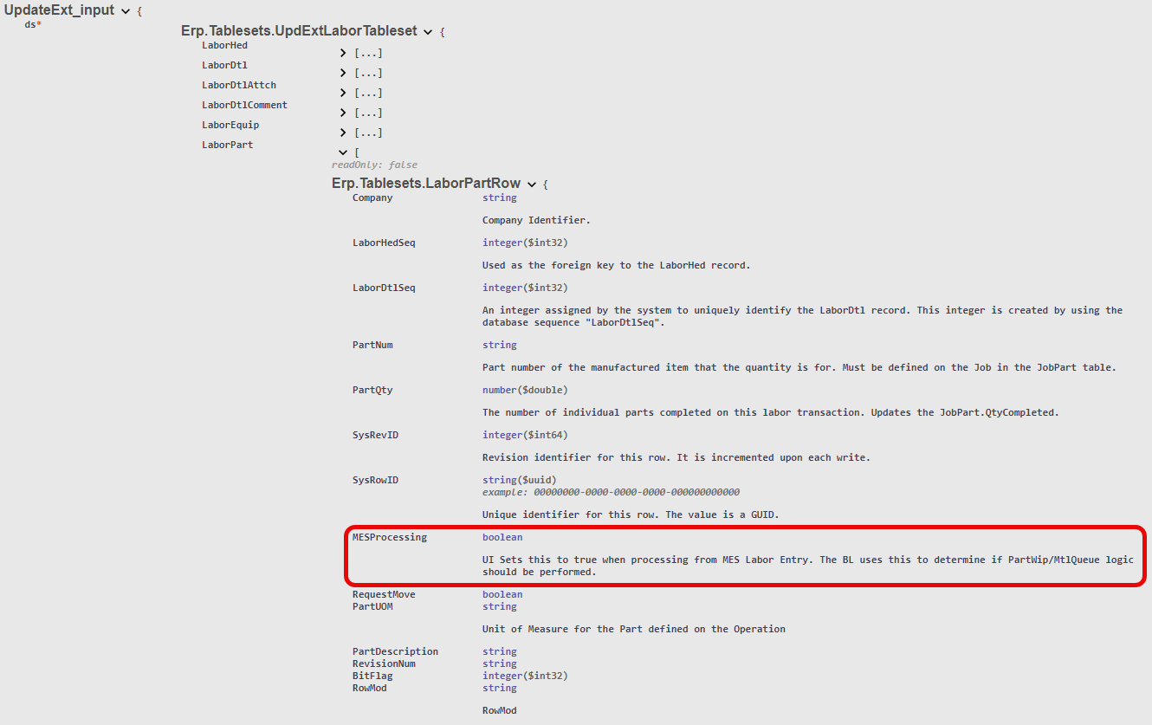Select the SysRowID field name
The width and height of the screenshot is (1152, 725).
[x=375, y=480]
